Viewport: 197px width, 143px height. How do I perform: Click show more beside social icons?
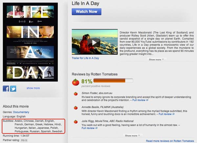tap(33, 88)
